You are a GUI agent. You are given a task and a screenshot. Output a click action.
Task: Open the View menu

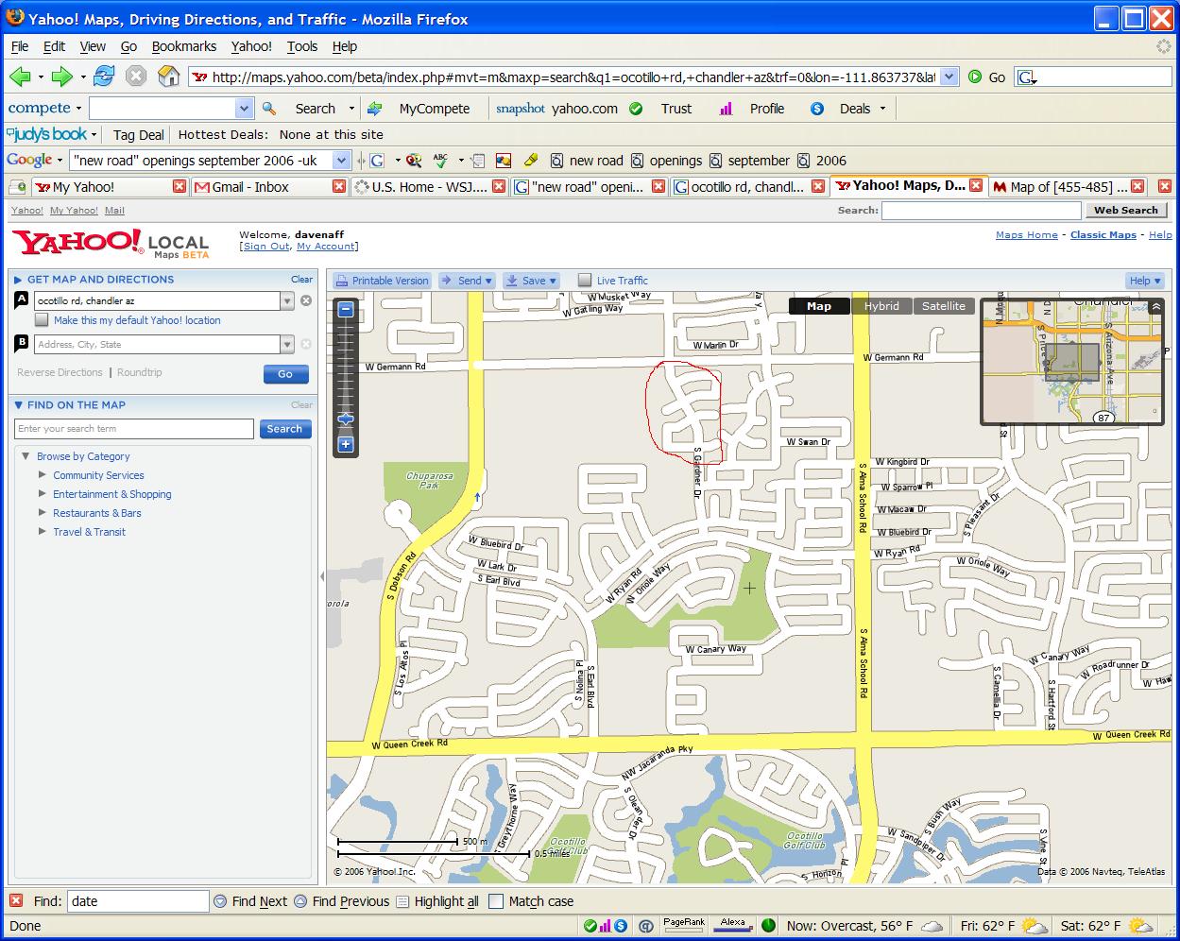tap(93, 46)
